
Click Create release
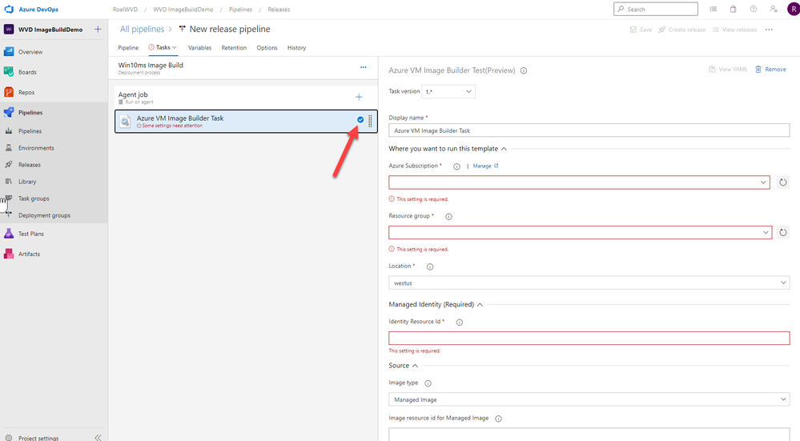681,30
